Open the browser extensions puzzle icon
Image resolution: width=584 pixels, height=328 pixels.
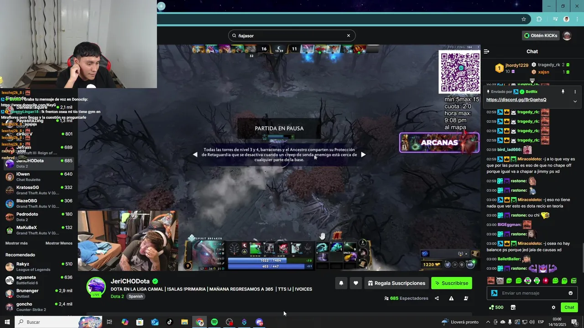click(x=539, y=19)
